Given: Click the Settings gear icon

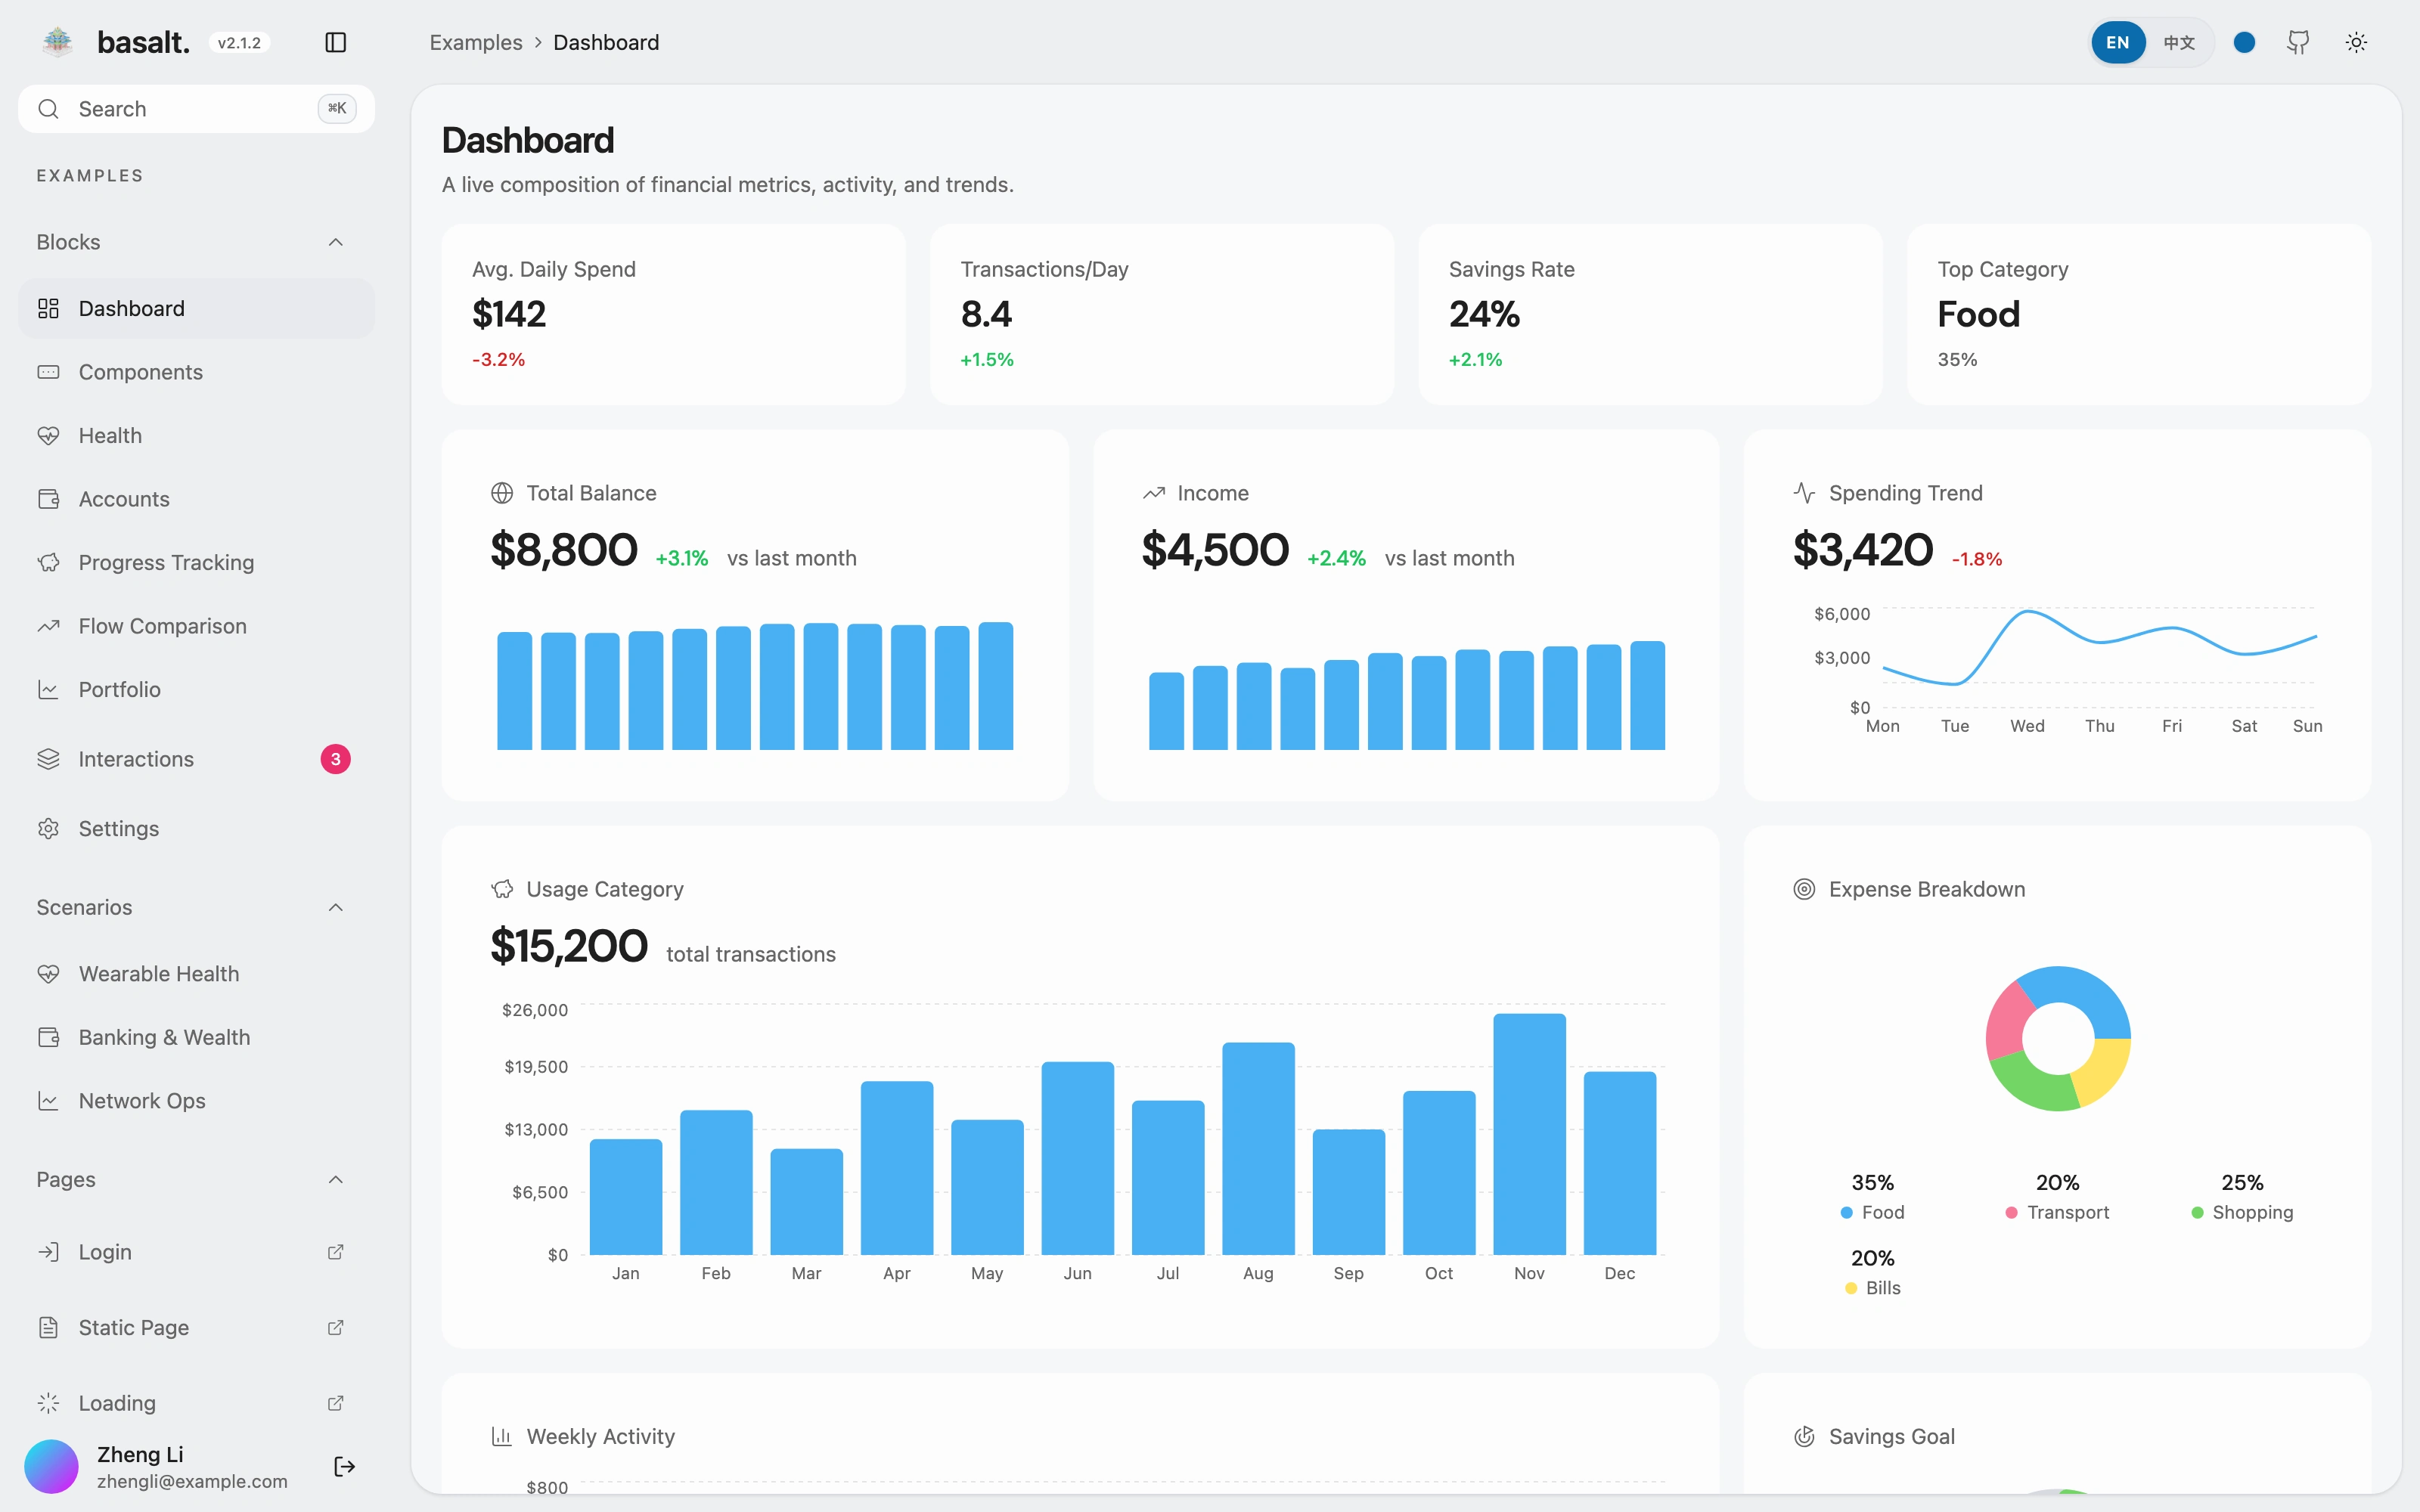Looking at the screenshot, I should coord(48,828).
